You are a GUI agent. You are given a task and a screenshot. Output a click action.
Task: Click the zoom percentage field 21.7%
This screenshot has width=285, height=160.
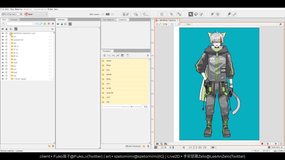(x=164, y=148)
